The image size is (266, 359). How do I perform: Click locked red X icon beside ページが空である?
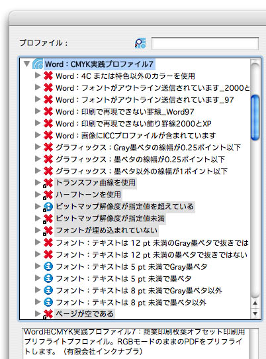coord(48,314)
